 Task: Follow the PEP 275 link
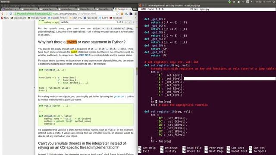click(84, 55)
